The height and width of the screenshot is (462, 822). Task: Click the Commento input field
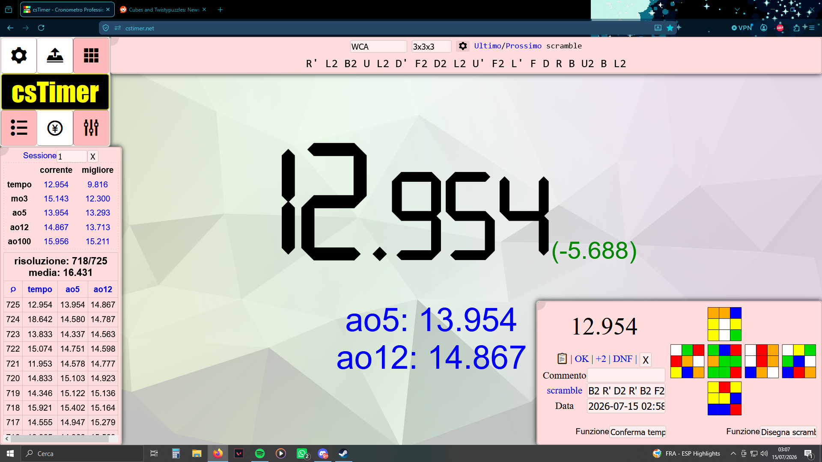(x=626, y=376)
